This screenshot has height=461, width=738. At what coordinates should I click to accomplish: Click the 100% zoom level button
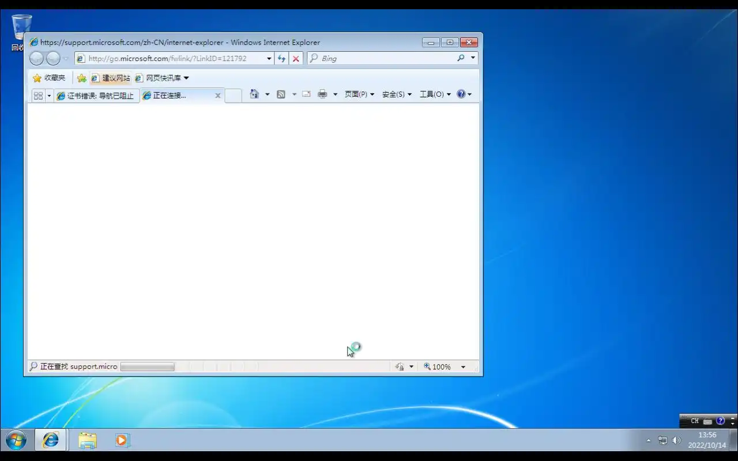(x=438, y=366)
